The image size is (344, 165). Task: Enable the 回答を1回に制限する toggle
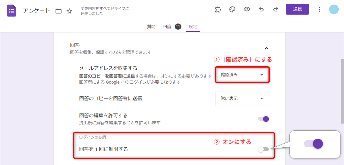pyautogui.click(x=264, y=149)
